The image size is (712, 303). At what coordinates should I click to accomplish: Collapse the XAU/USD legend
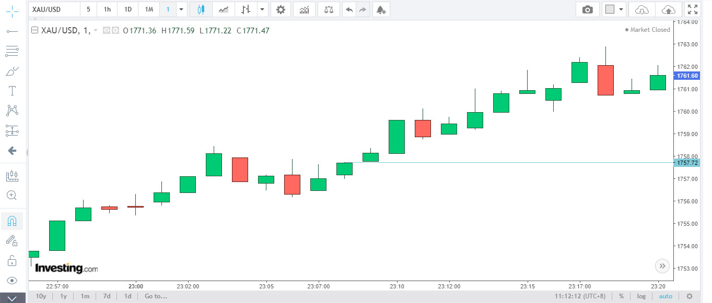pos(35,30)
